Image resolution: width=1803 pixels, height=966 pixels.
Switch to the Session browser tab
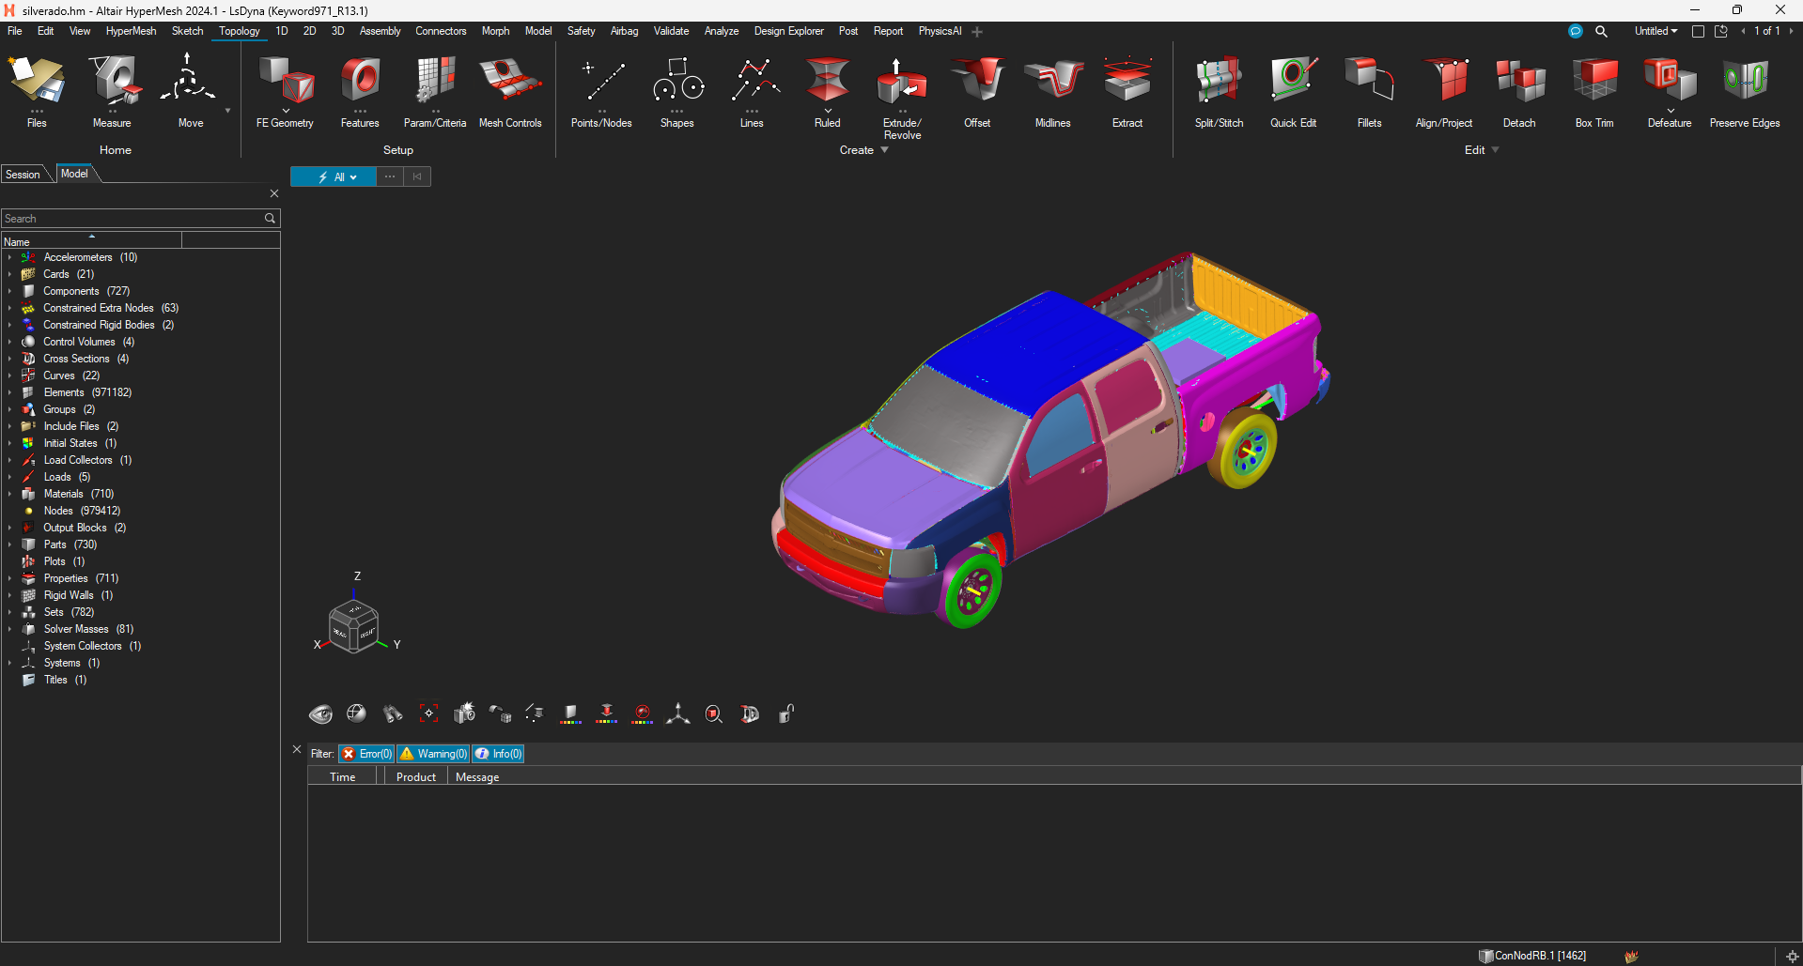pyautogui.click(x=23, y=175)
